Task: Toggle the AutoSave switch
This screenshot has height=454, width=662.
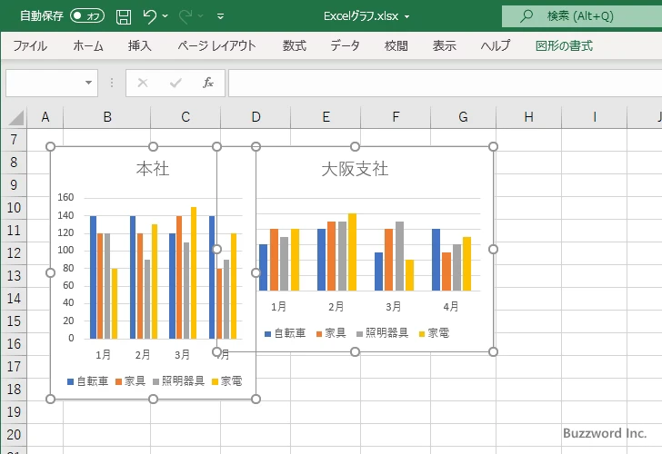Action: coord(87,16)
